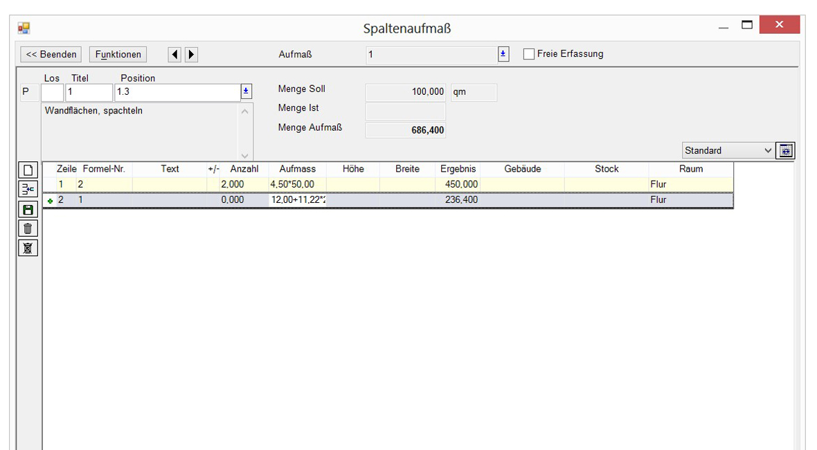Enable the Freie Erfassung checkbox
The image size is (817, 450).
(529, 54)
